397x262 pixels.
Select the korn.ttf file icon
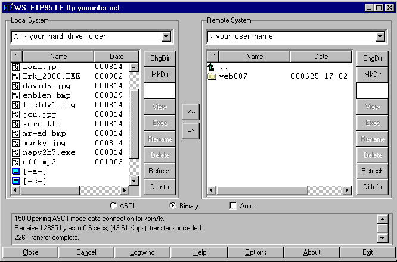pos(15,124)
